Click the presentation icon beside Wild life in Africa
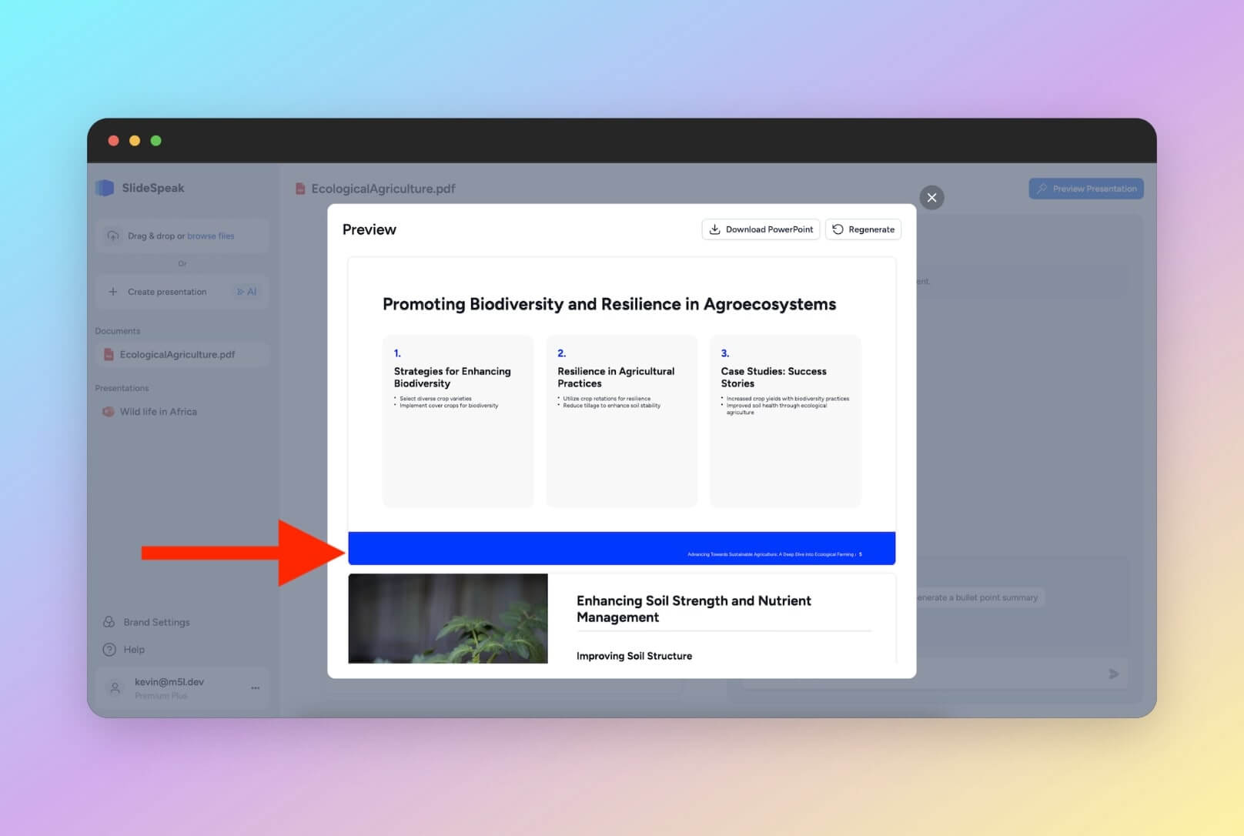The image size is (1244, 836). (109, 411)
